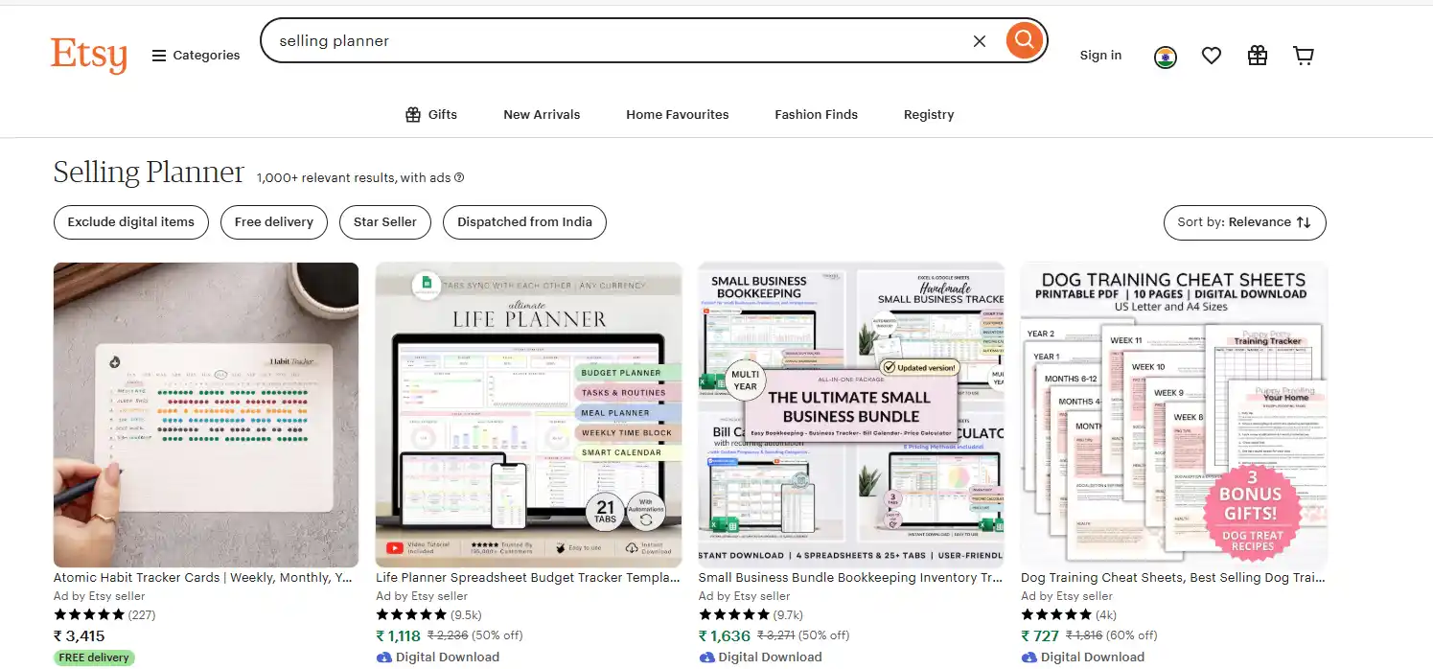This screenshot has width=1433, height=669.
Task: Click the magnifying glass search icon
Action: point(1023,40)
